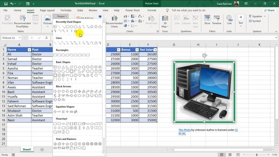Expand the Name Box dropdown
279x157 pixels.
point(20,38)
